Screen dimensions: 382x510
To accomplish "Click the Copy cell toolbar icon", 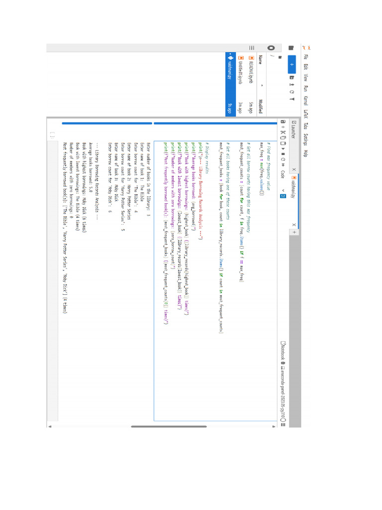I will (x=283, y=137).
